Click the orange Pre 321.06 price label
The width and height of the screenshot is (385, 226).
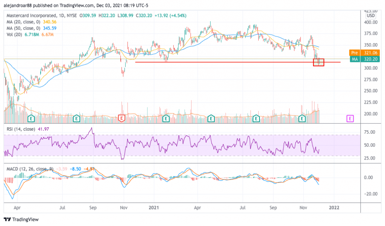point(364,53)
